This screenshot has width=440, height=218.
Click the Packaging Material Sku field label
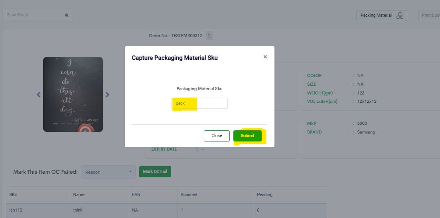pyautogui.click(x=199, y=88)
